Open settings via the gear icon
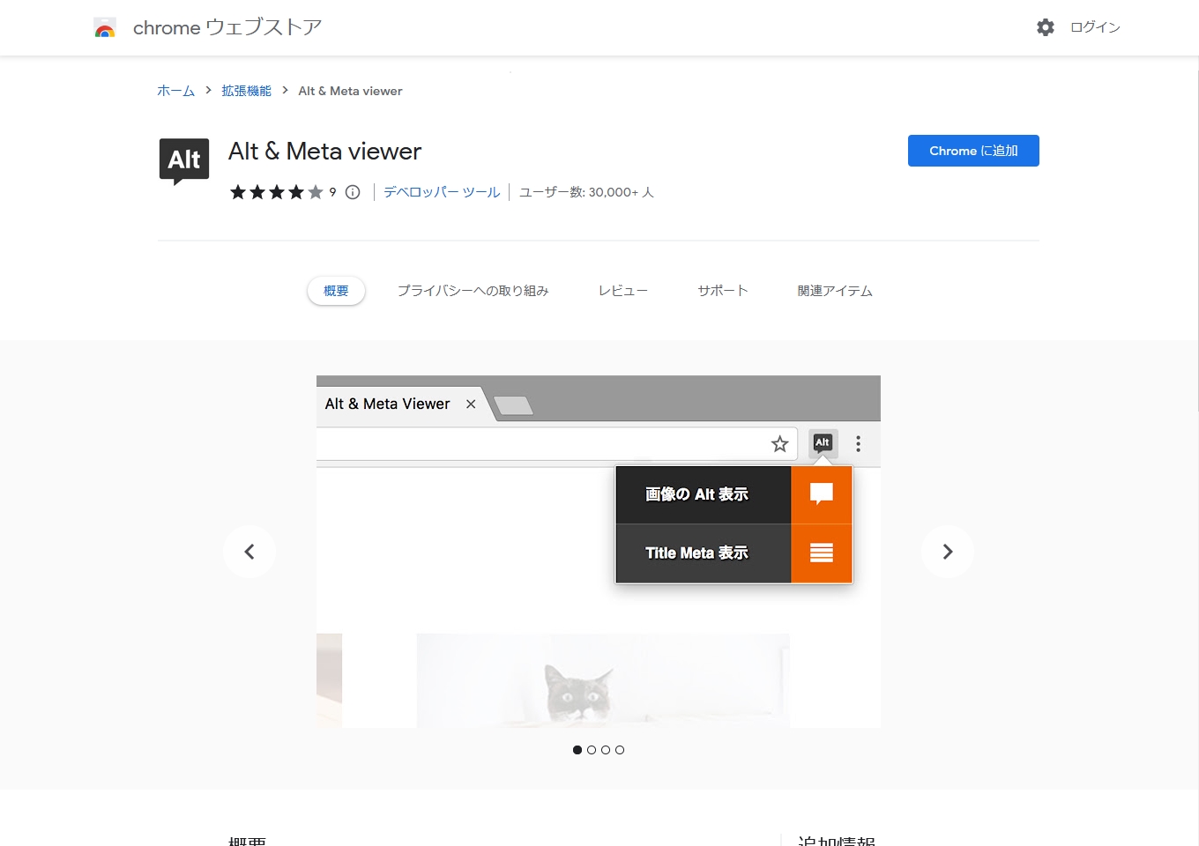The image size is (1199, 846). pos(1045,27)
